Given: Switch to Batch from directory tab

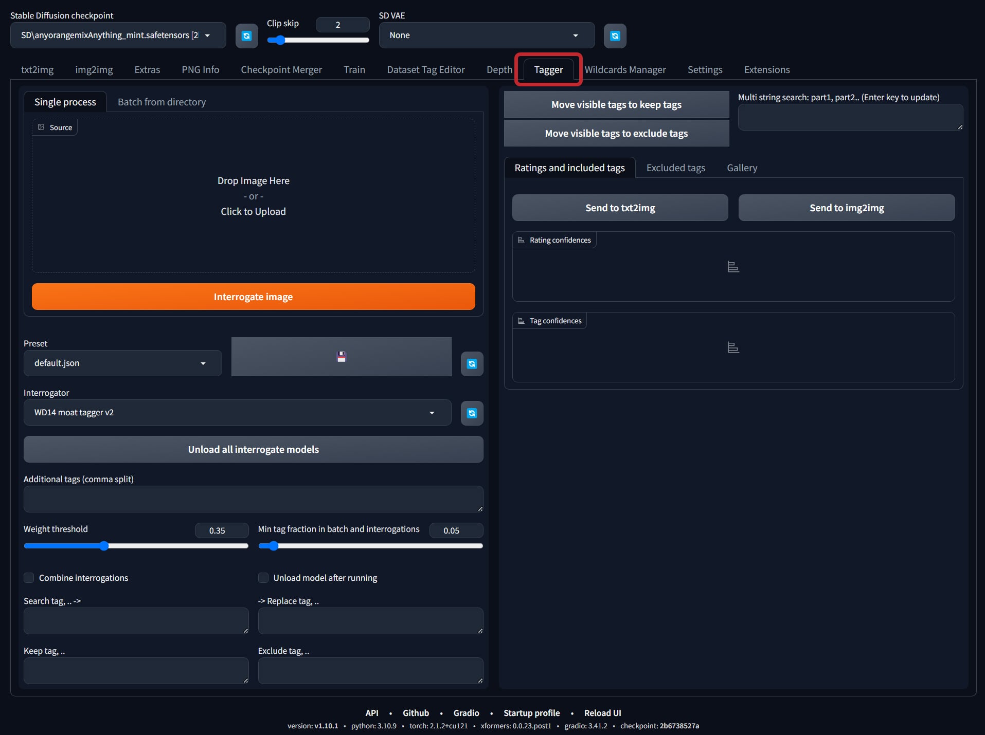Looking at the screenshot, I should 162,102.
